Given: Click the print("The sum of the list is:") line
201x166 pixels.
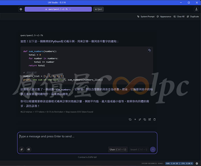Looking at the screenshot, I should click(x=63, y=80).
